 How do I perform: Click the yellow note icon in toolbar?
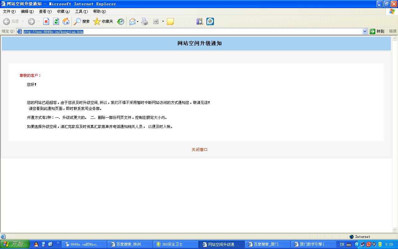point(170,21)
